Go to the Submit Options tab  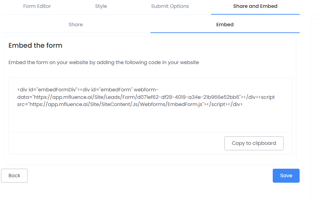pos(170,6)
